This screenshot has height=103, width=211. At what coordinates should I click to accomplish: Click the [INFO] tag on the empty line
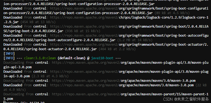9,54
